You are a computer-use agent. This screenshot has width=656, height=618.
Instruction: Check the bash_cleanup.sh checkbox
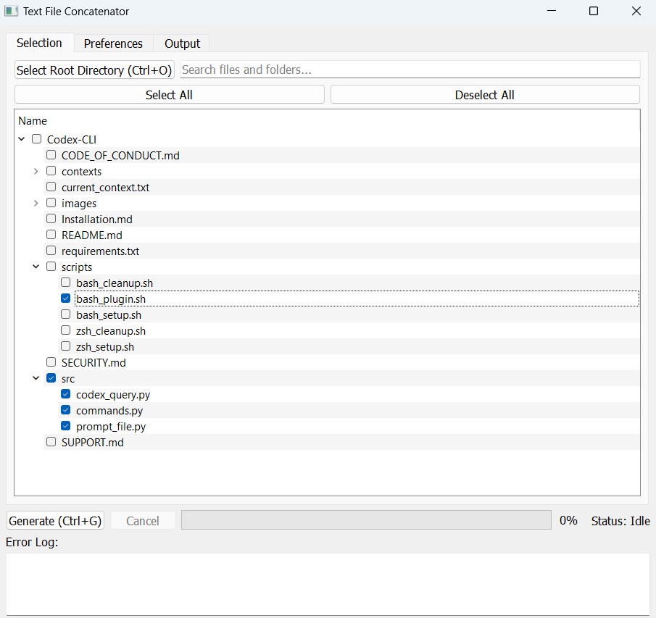66,283
